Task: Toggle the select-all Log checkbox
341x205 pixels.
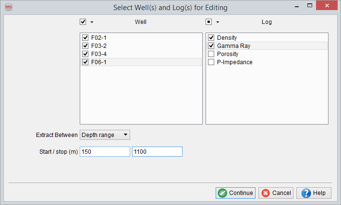Action: tap(209, 22)
